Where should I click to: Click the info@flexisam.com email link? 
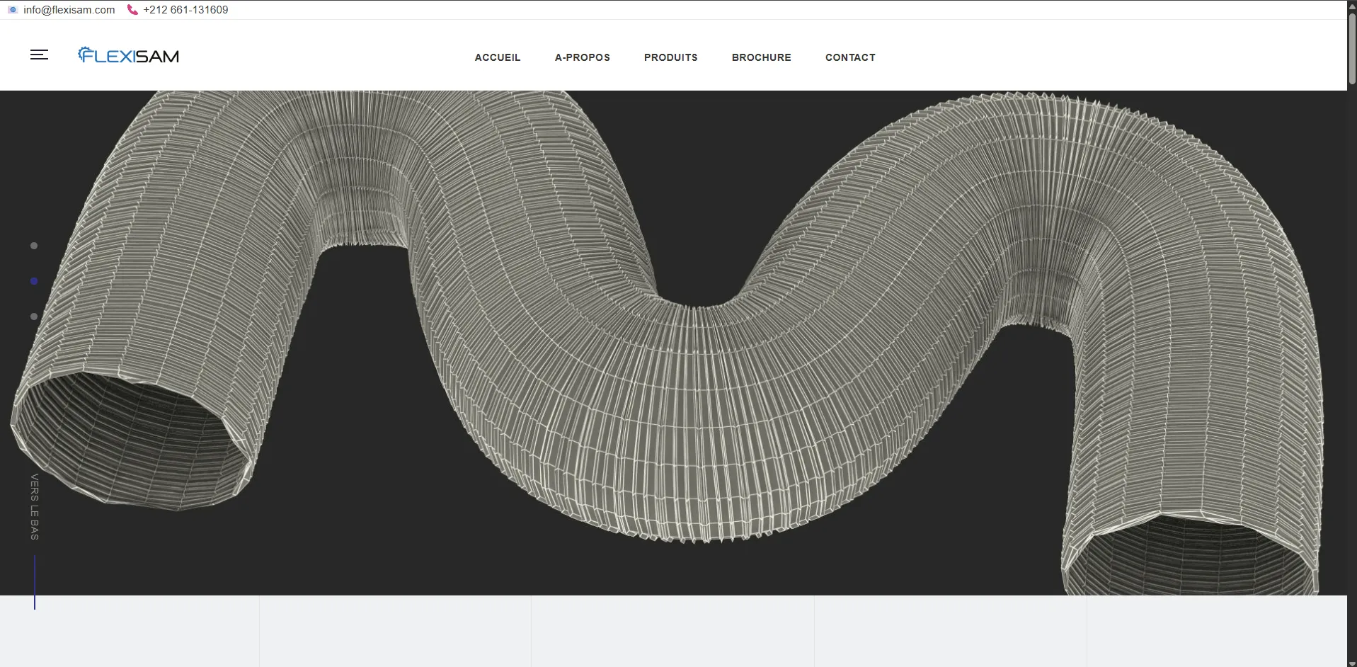(x=68, y=10)
